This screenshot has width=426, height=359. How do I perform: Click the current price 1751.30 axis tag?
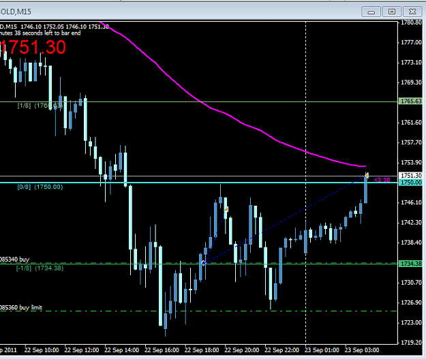tap(410, 176)
